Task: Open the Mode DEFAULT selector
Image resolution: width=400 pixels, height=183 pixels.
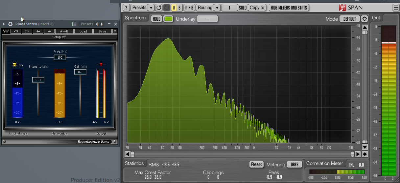Action: pos(350,19)
